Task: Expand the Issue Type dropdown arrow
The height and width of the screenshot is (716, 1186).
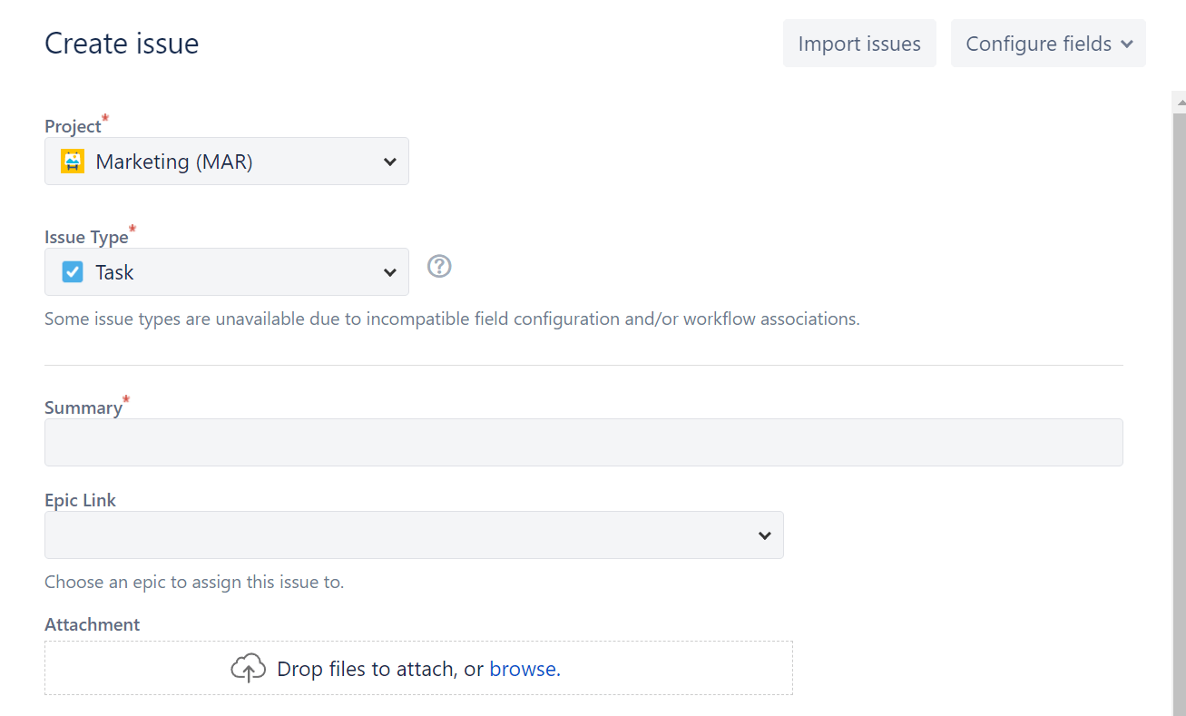Action: [x=390, y=273]
